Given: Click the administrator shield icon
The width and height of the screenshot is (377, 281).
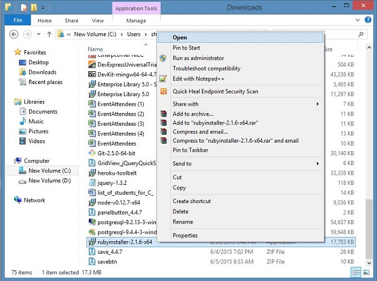Looking at the screenshot, I should coord(163,58).
